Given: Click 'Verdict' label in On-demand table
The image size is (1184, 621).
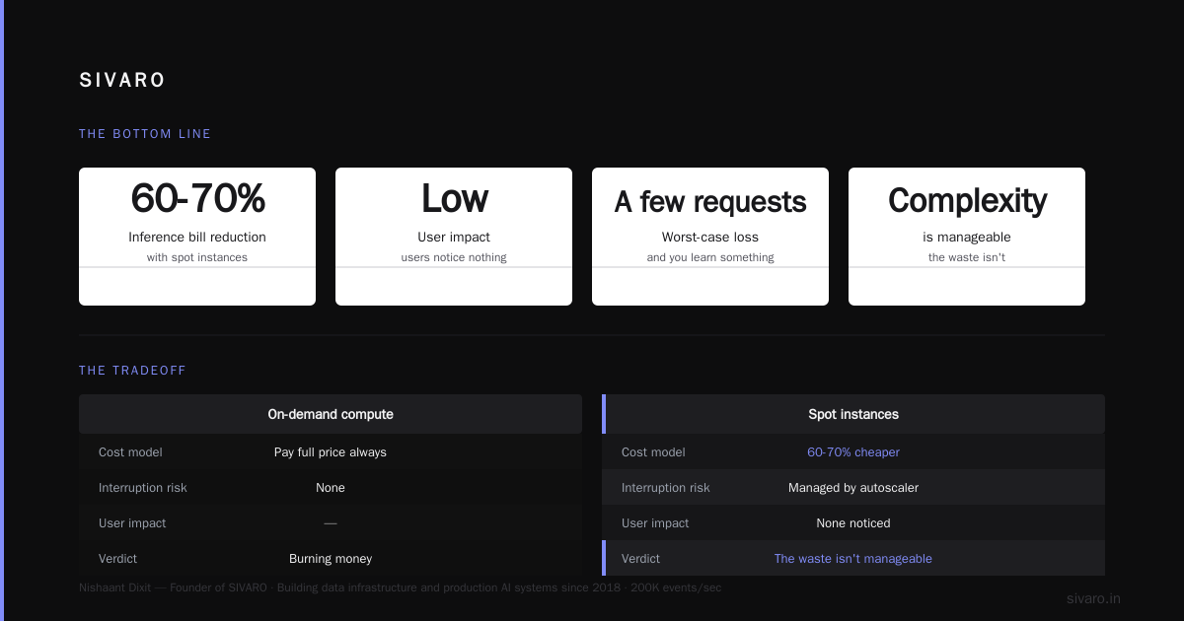Looking at the screenshot, I should click(118, 559).
